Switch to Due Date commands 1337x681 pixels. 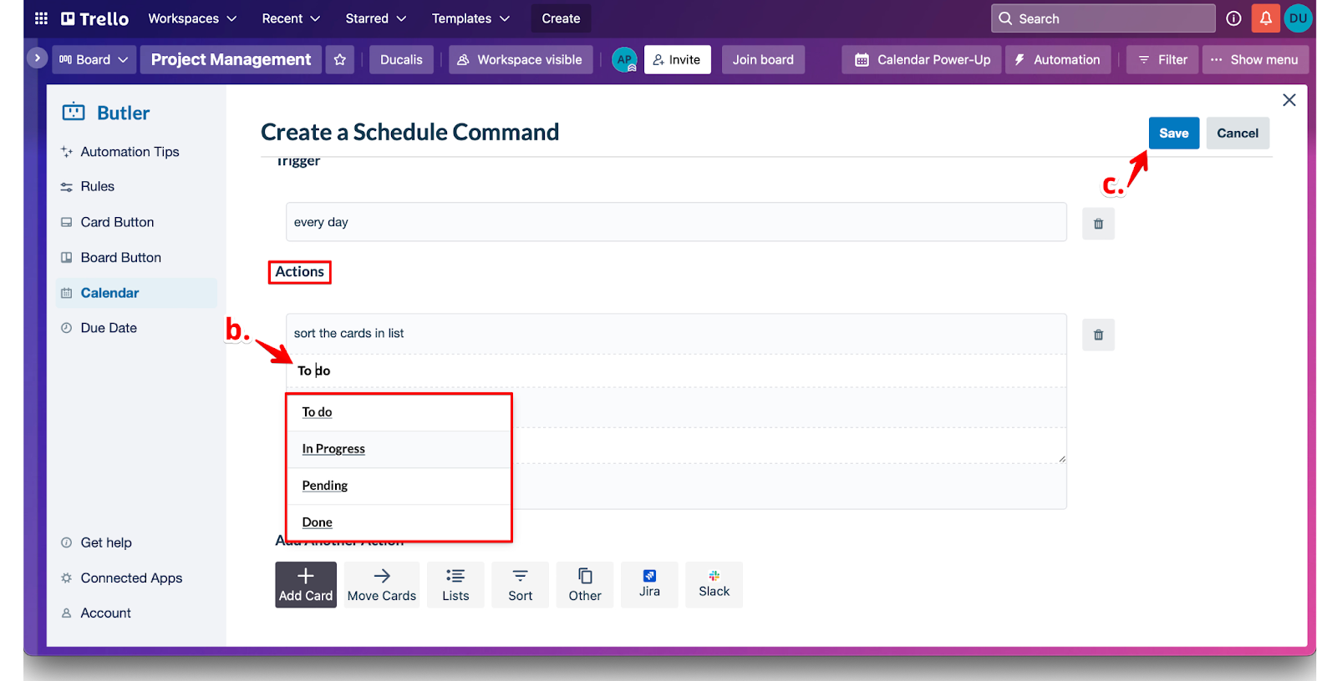109,328
